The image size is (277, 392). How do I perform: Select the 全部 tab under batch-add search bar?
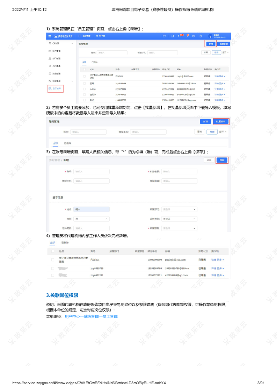point(55,143)
